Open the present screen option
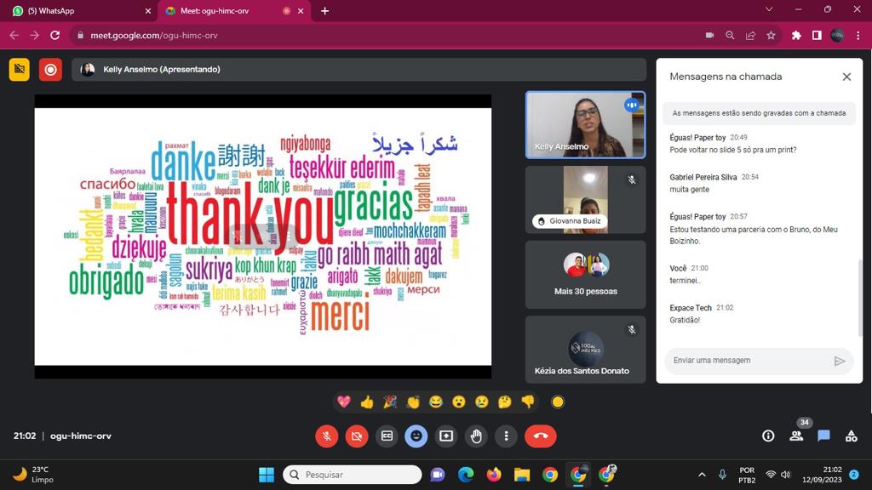Screen dimensions: 872x490 pos(446,436)
